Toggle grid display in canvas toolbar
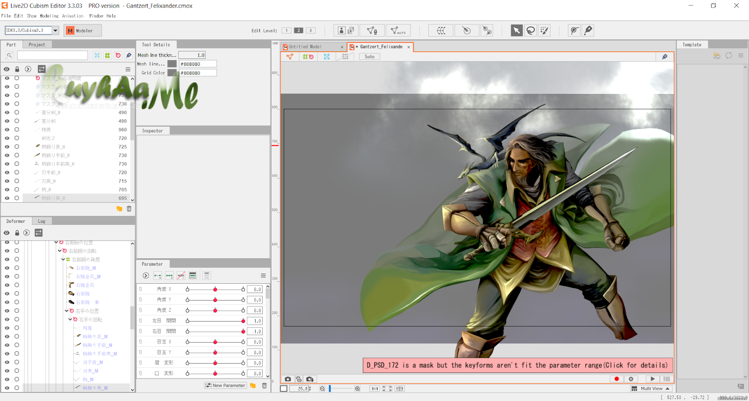 pyautogui.click(x=345, y=57)
